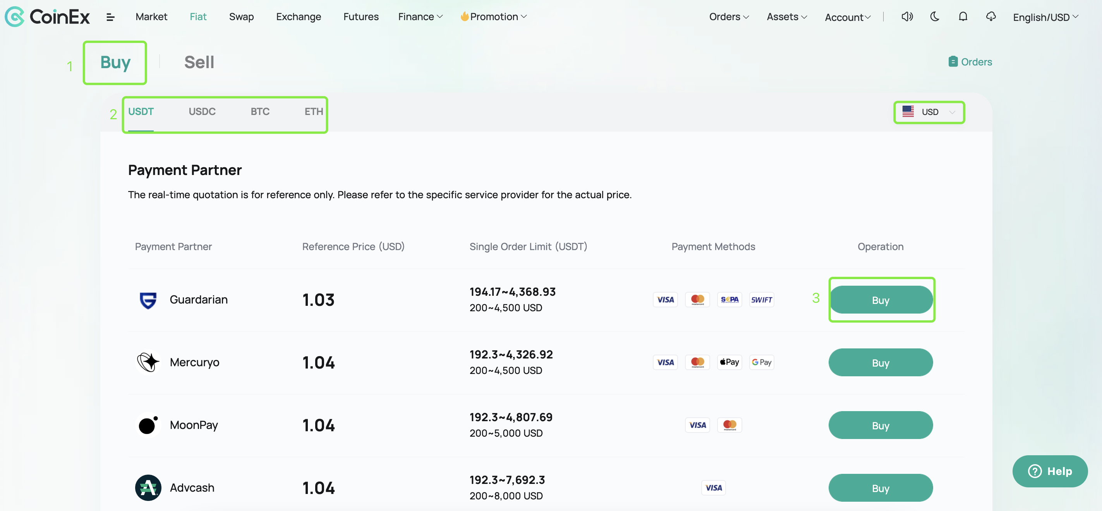
Task: Click SEPA icon in Guardarian row
Action: point(730,300)
